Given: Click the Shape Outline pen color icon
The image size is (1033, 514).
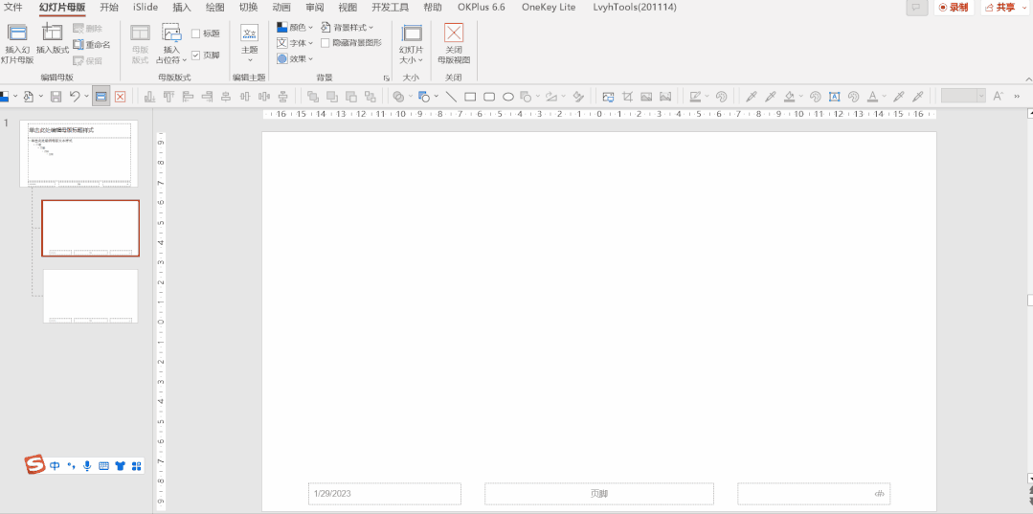Looking at the screenshot, I should point(695,97).
